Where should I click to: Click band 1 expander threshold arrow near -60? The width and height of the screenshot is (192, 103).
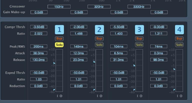[54, 90]
